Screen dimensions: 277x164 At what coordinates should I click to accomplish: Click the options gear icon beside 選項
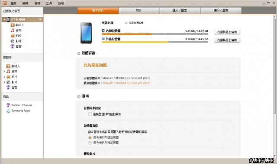click(x=79, y=97)
